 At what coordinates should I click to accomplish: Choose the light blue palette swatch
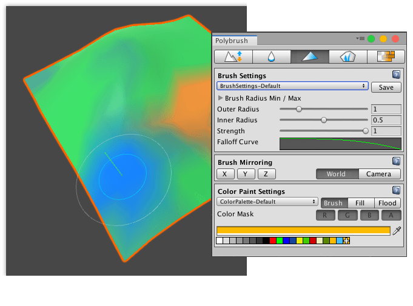[340, 241]
